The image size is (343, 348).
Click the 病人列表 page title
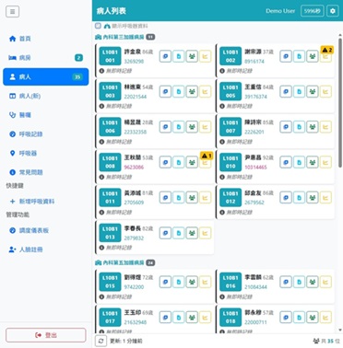coord(112,11)
